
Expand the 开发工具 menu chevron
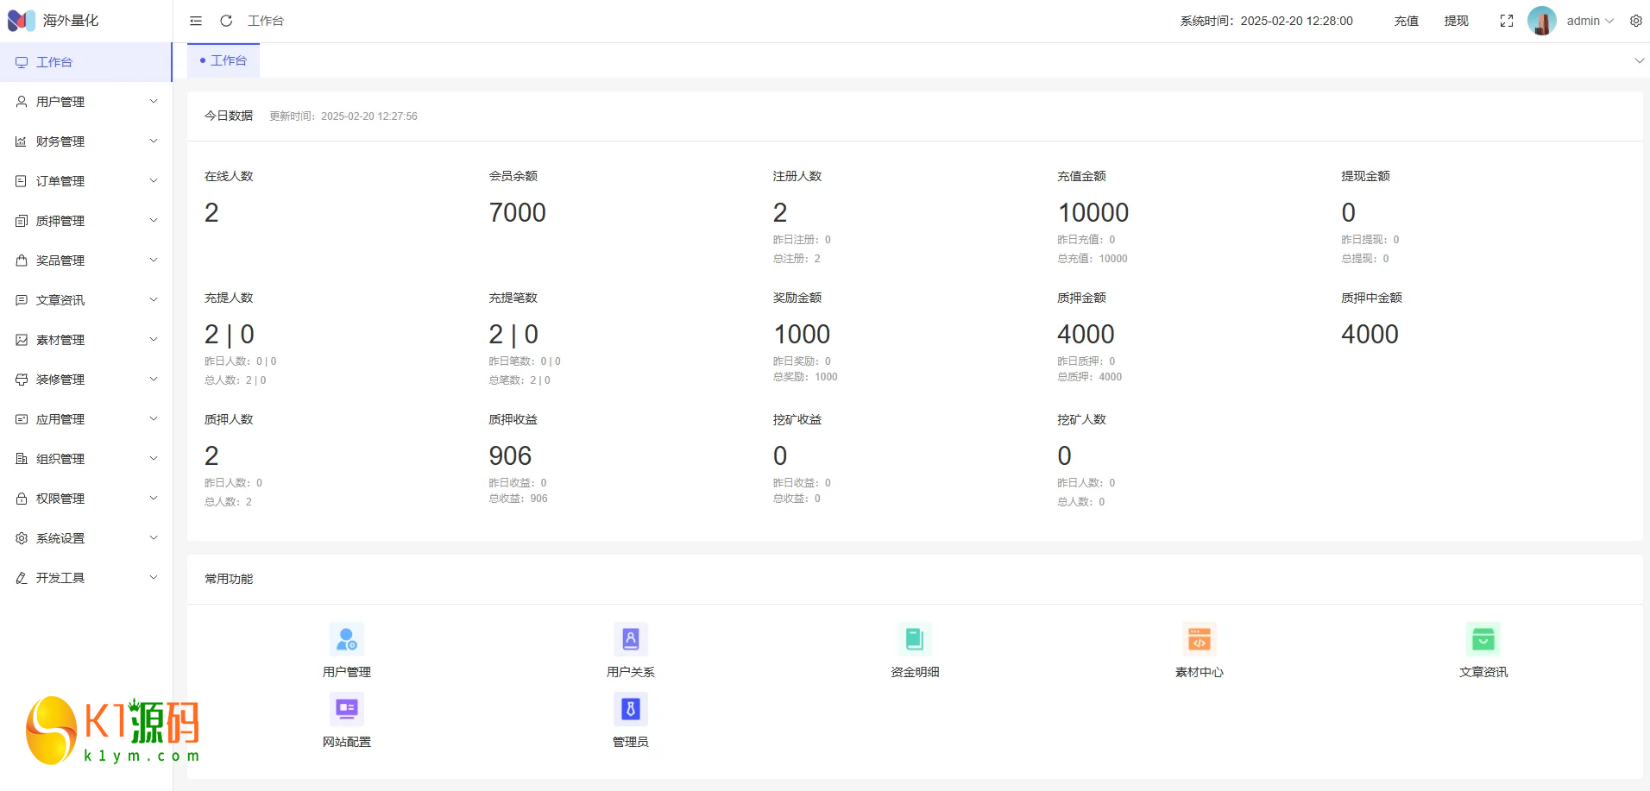coord(154,578)
